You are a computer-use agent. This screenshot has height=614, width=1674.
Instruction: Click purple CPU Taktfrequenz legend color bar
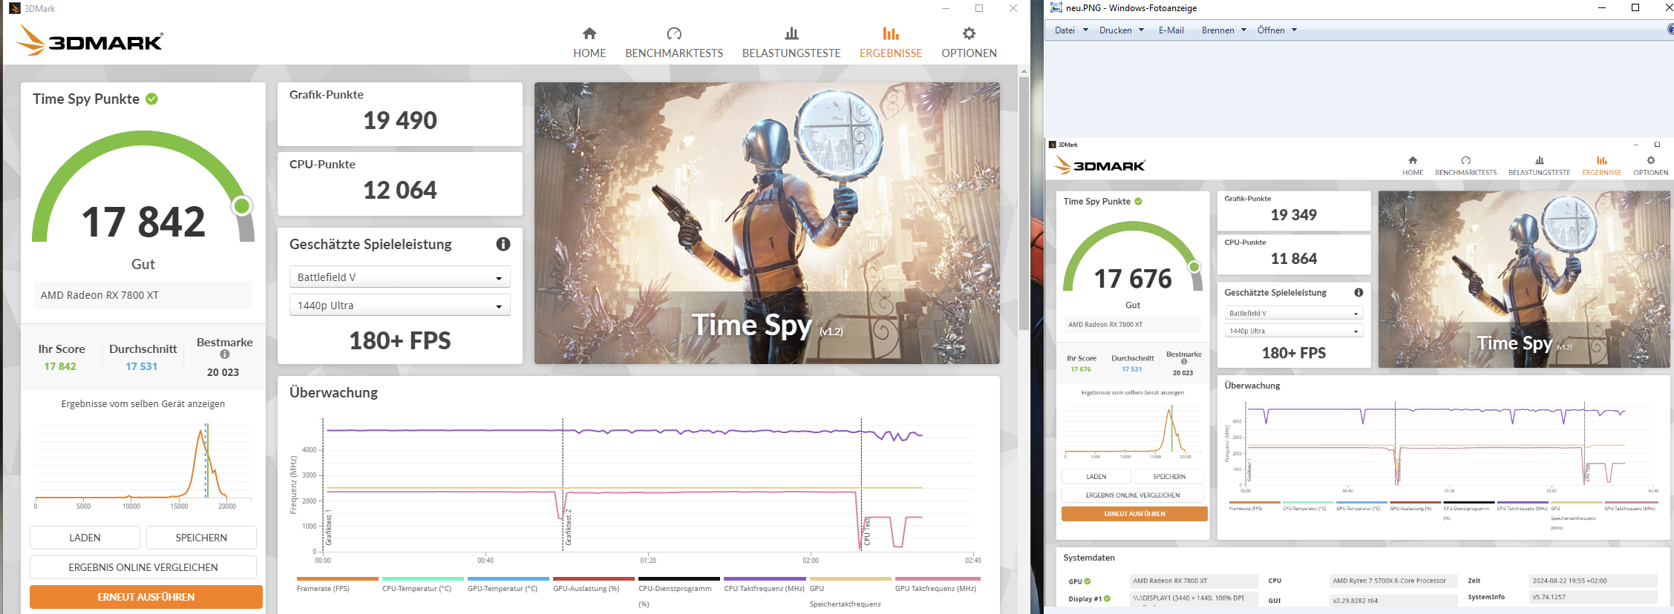pyautogui.click(x=765, y=578)
